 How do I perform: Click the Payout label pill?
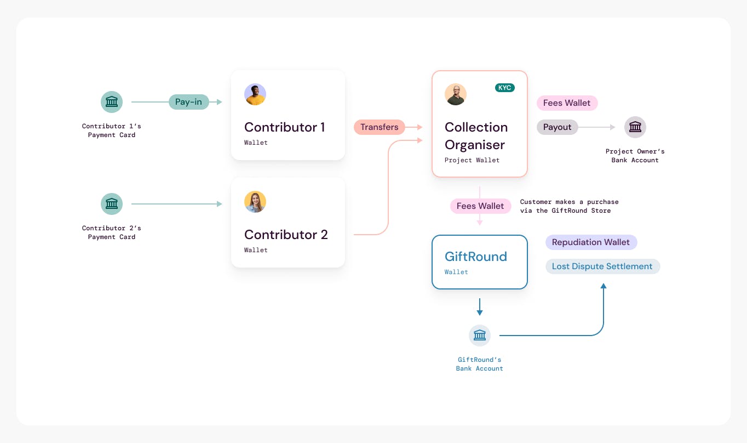(558, 127)
